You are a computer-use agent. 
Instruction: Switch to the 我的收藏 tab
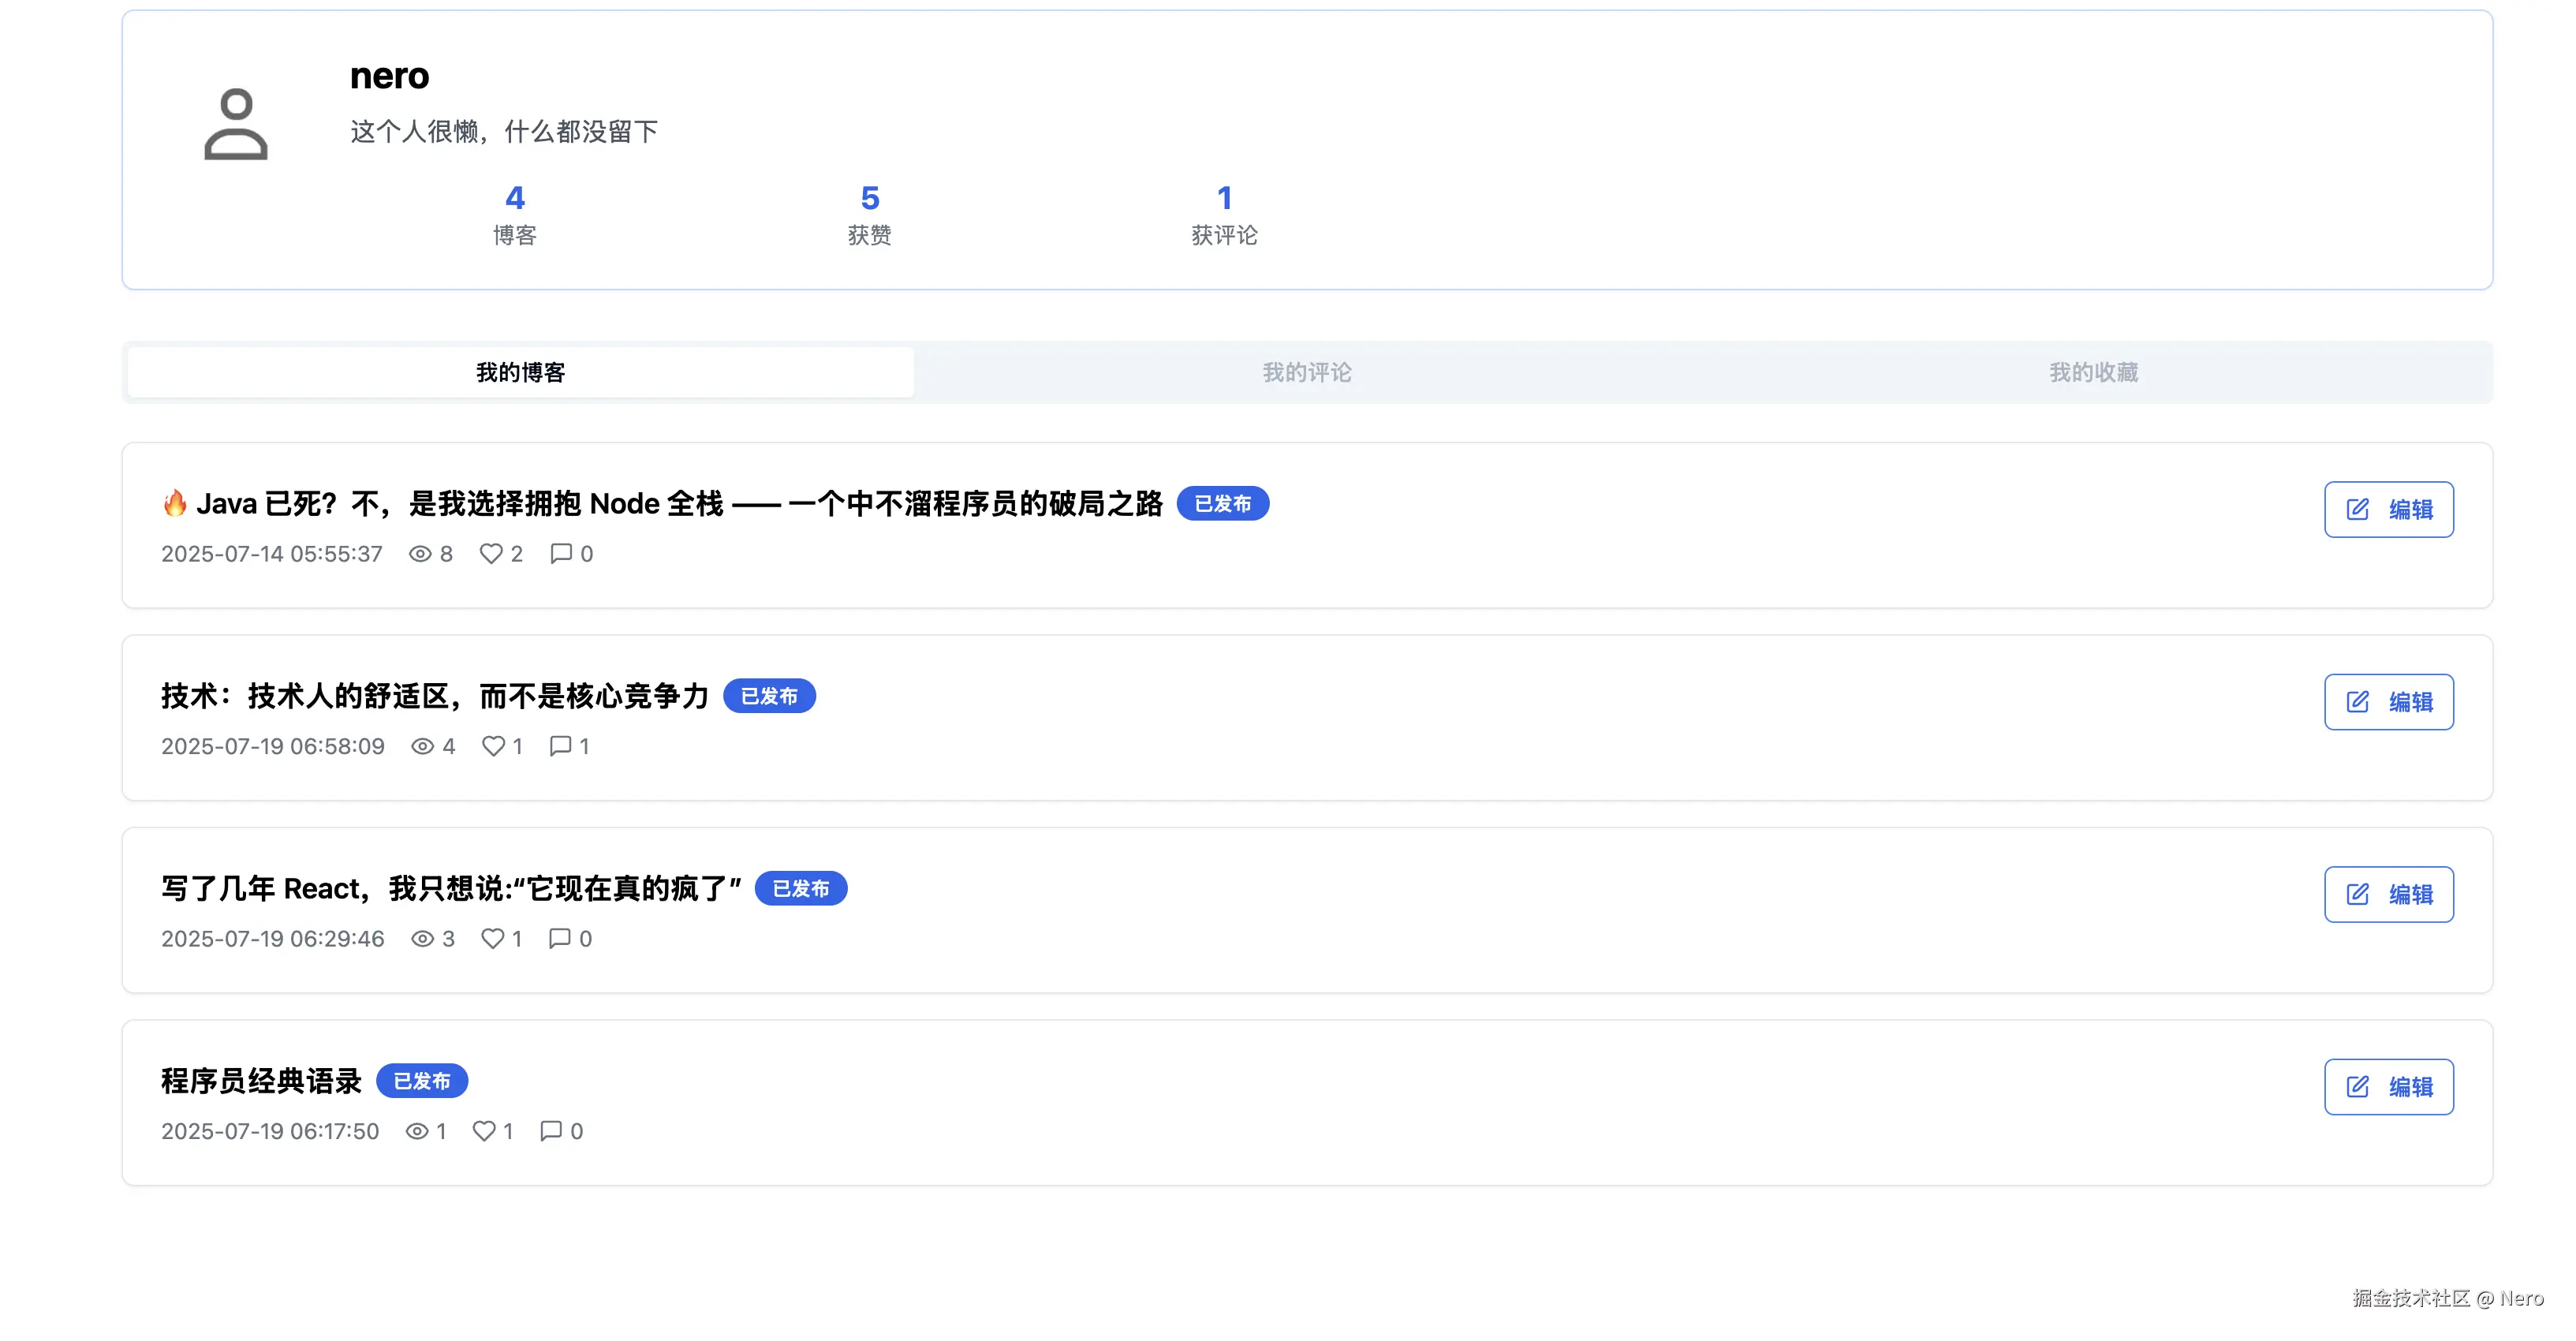coord(2093,372)
